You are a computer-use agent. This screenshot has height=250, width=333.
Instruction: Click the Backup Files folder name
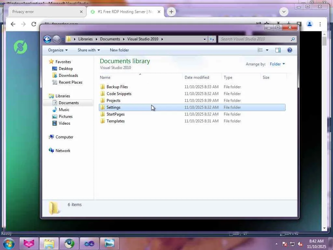coord(117,87)
